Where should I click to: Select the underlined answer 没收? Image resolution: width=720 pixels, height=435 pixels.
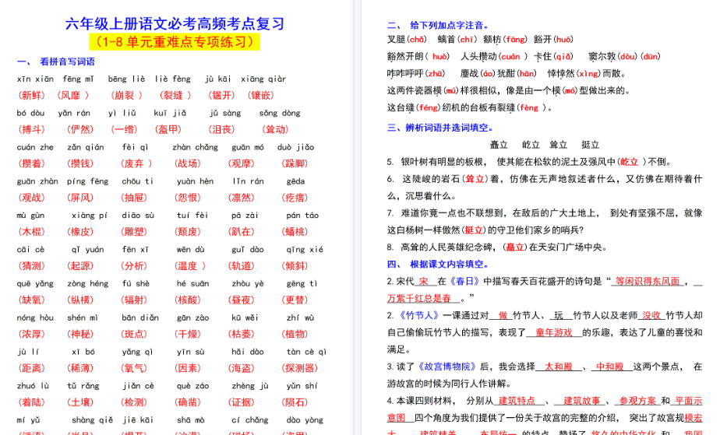(x=651, y=315)
